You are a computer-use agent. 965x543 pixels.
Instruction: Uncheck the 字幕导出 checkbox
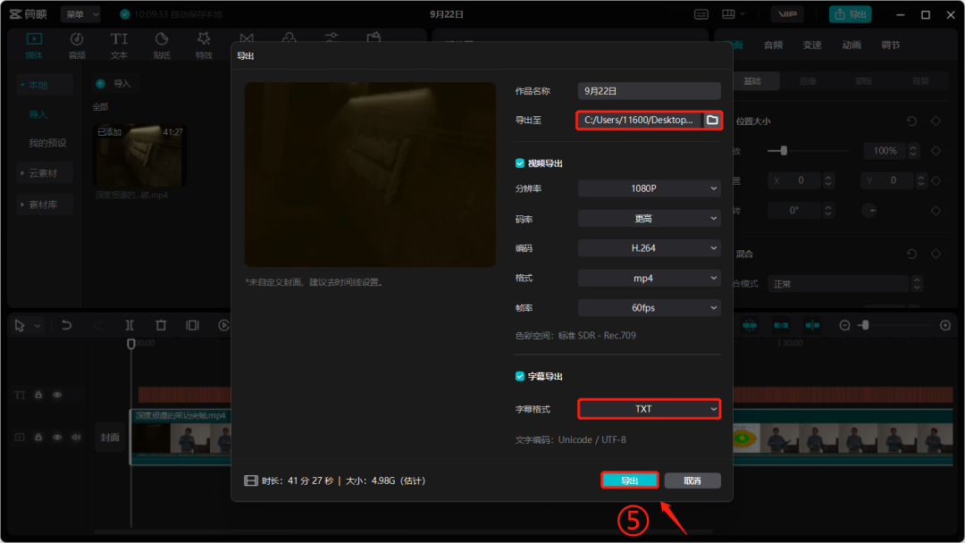click(x=519, y=376)
